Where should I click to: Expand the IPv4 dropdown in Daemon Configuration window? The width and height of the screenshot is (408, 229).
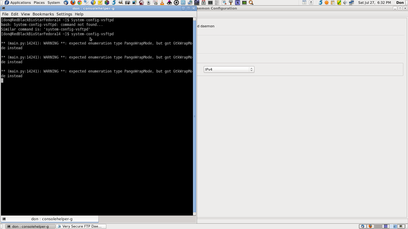click(x=229, y=69)
